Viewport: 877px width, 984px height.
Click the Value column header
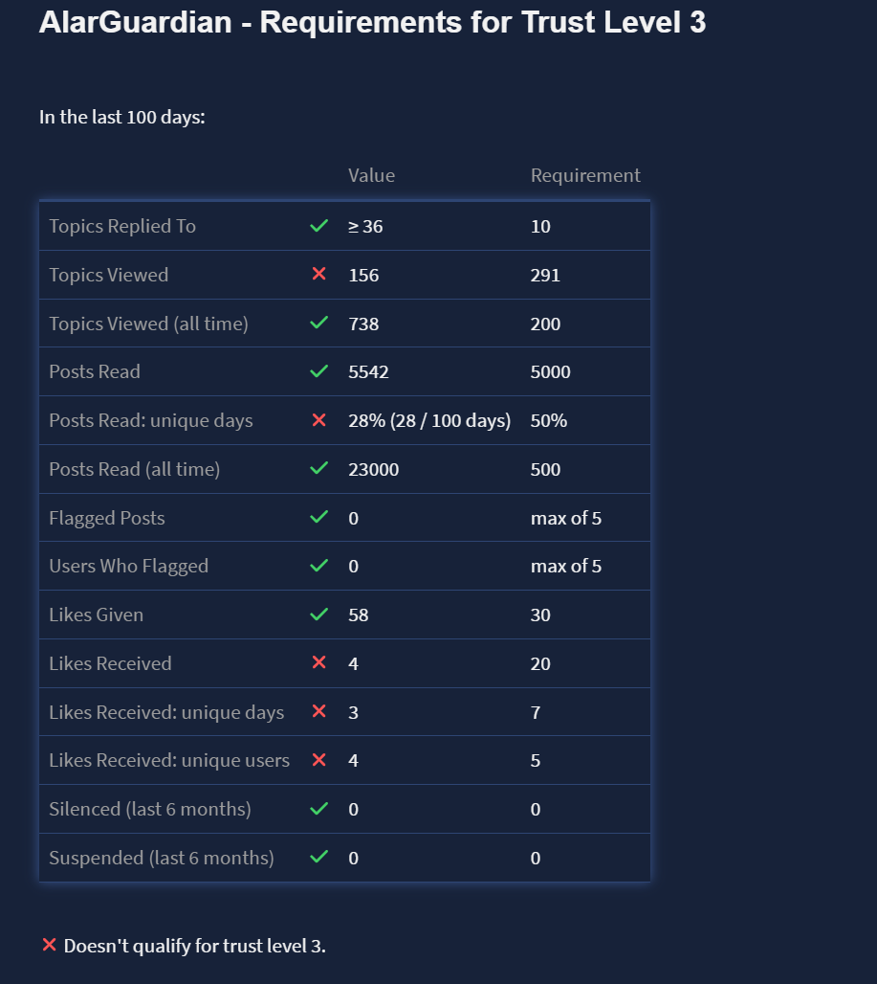[x=371, y=175]
